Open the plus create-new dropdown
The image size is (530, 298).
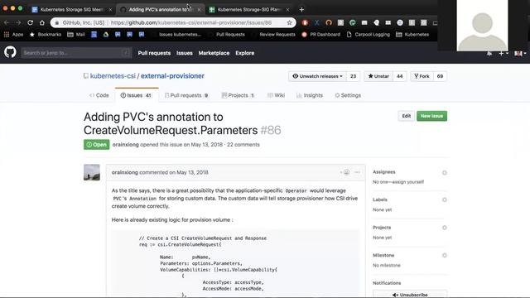pos(503,53)
